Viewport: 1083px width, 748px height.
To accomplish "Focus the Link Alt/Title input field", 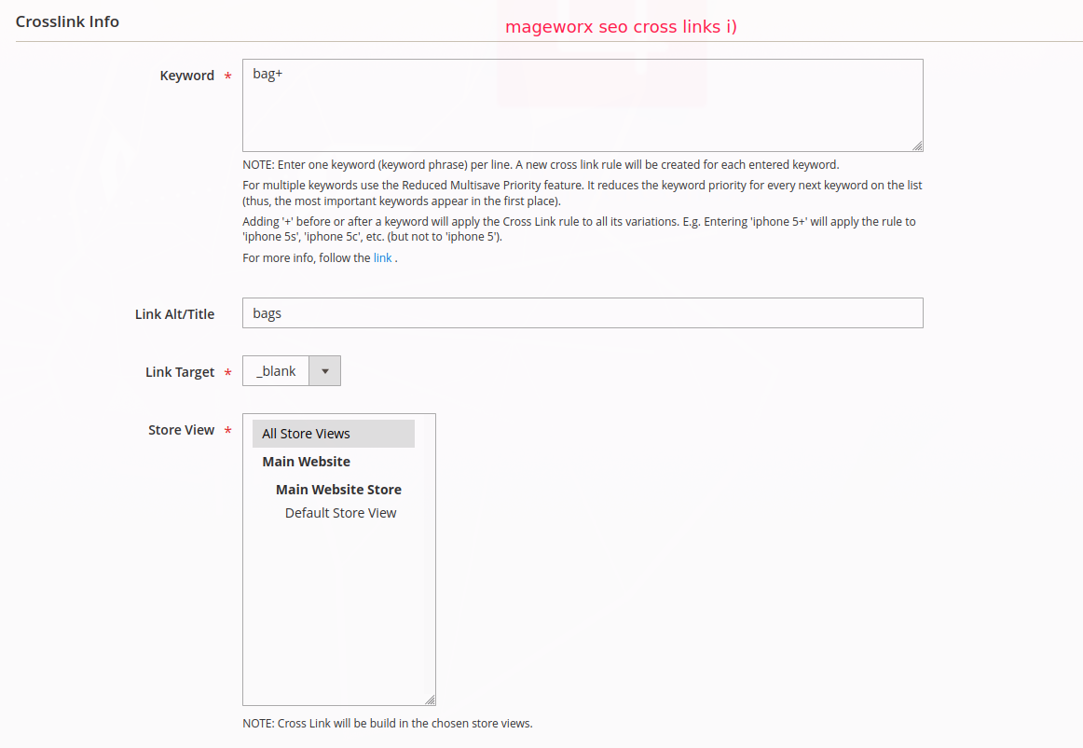I will [582, 313].
